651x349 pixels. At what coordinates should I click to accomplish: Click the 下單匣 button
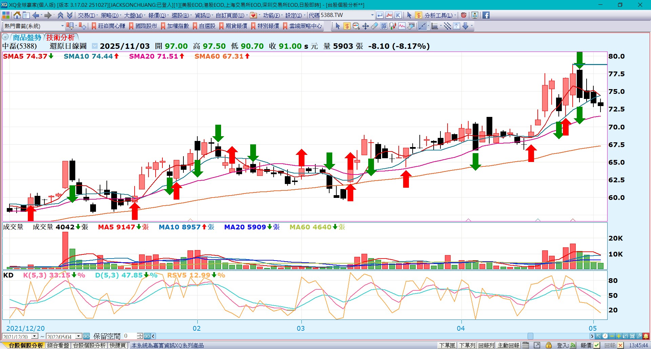[x=447, y=345]
